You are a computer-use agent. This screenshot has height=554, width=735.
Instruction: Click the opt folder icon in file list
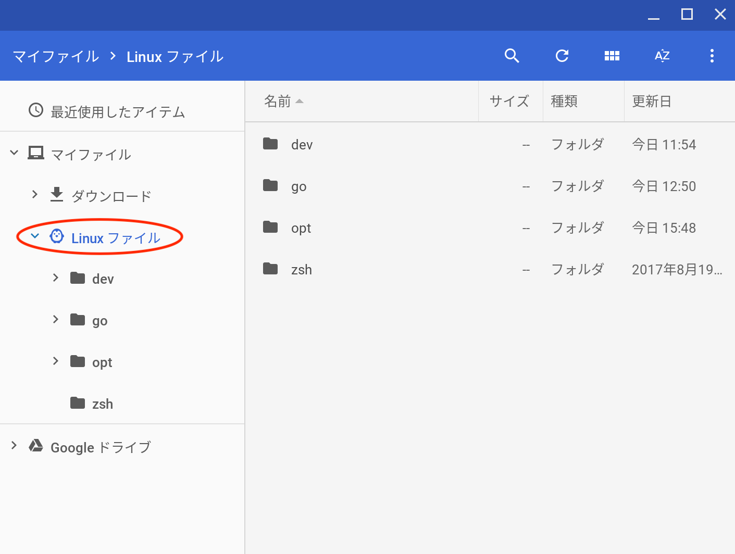click(270, 227)
